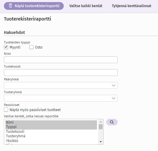Click the field list scroll-up arrow
This screenshot has height=151, width=158.
[x=101, y=122]
